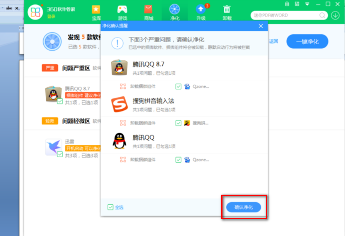The height and width of the screenshot is (236, 345).
Task: Click the skin/grid icon in title bar
Action: (287, 4)
